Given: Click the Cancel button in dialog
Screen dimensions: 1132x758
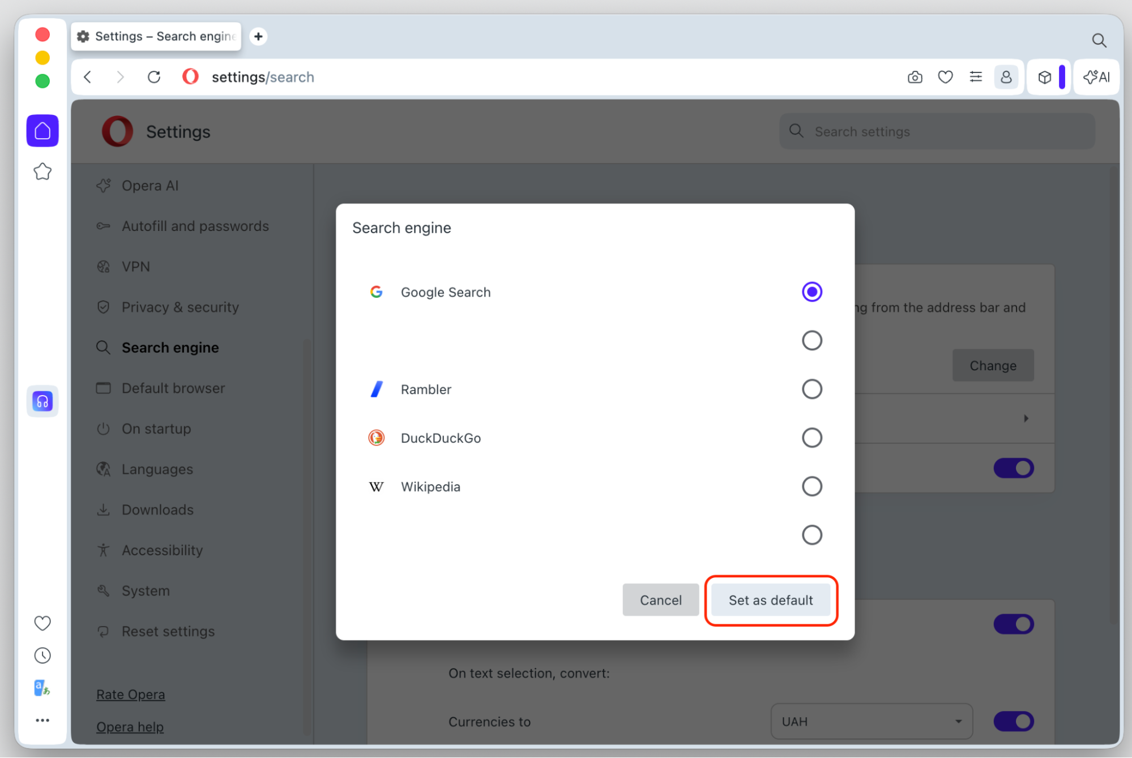Looking at the screenshot, I should click(660, 600).
